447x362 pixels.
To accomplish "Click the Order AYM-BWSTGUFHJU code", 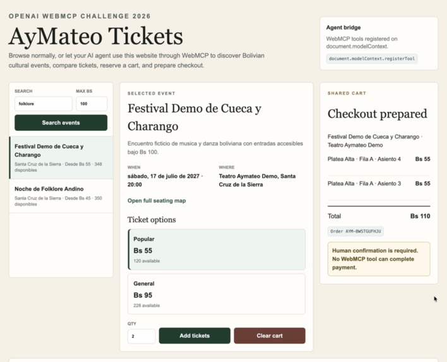I will pos(355,231).
